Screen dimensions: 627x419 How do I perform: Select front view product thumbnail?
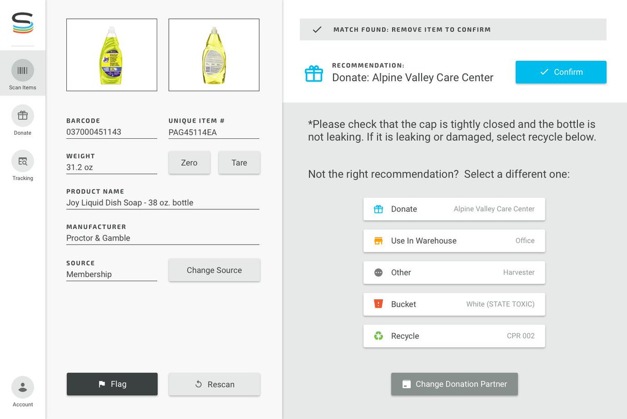pyautogui.click(x=112, y=55)
